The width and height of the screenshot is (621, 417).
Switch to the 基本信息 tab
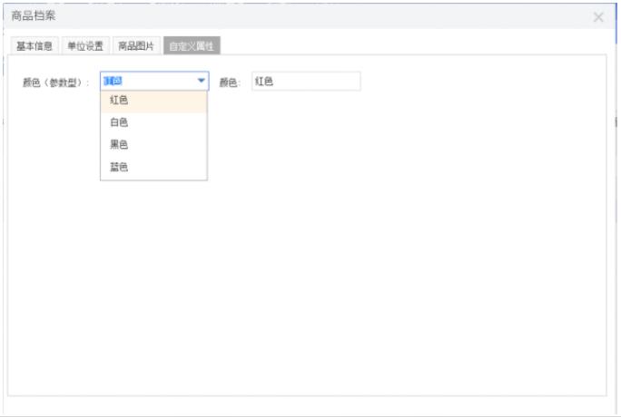[34, 46]
